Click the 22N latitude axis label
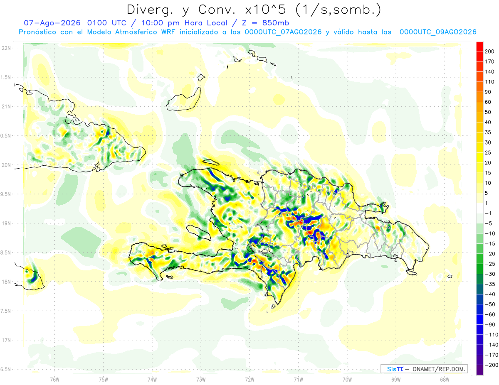The width and height of the screenshot is (499, 385). point(6,48)
